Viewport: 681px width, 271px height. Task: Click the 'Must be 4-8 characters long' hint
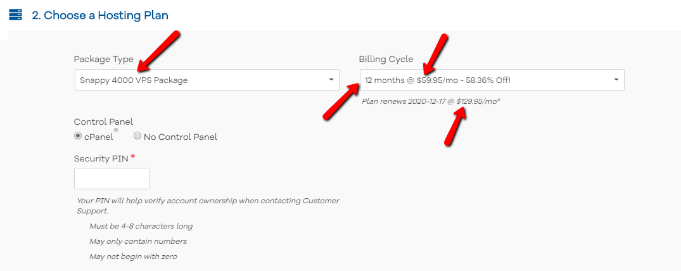pos(141,226)
